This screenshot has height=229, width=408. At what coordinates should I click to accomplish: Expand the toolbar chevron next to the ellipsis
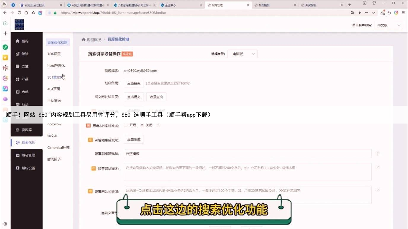374,13
